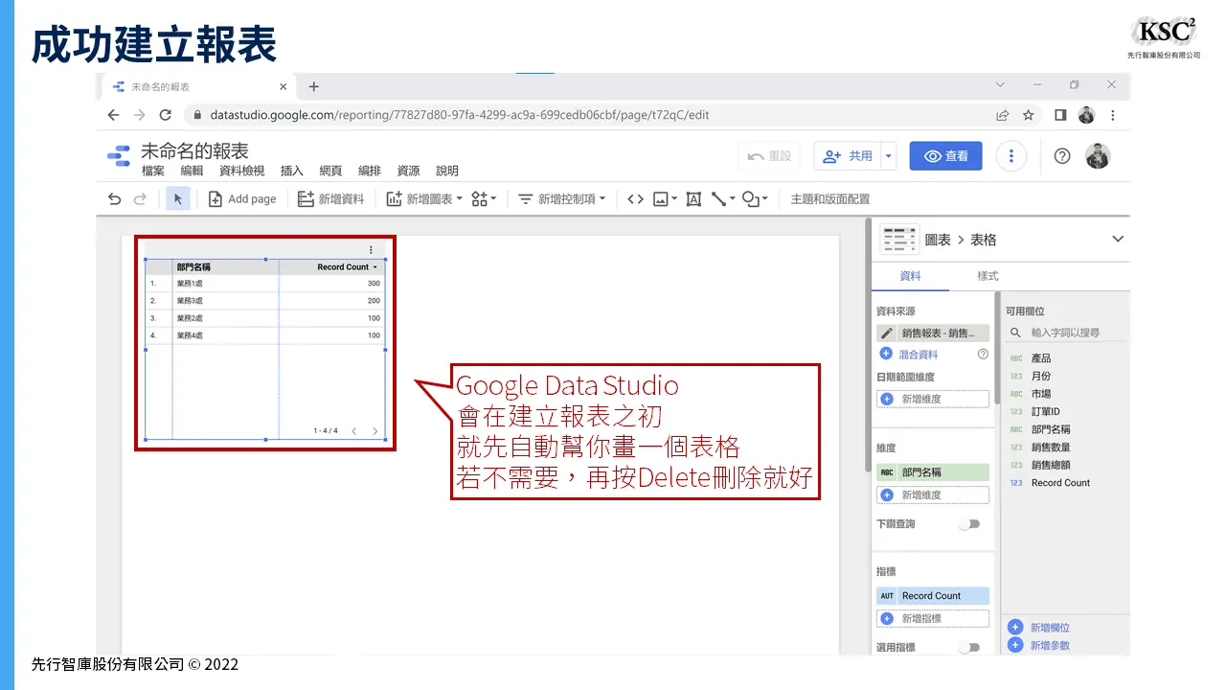Click the embed URL code icon

(635, 199)
